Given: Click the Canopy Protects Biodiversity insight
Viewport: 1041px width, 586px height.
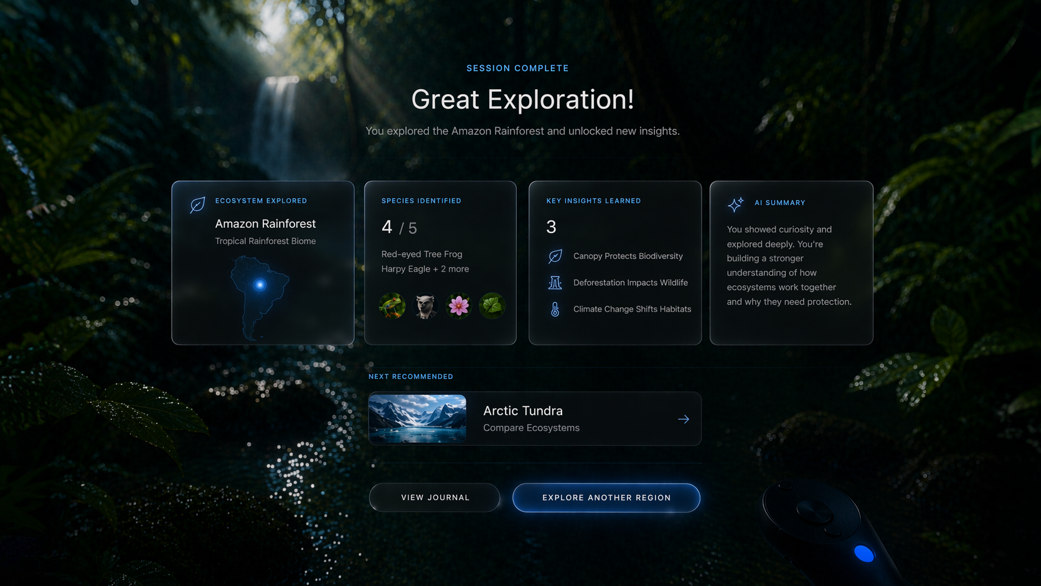Looking at the screenshot, I should 628,256.
